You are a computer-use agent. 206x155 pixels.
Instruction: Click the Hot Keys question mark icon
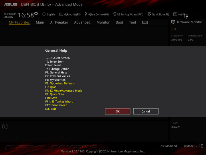tap(175, 14)
